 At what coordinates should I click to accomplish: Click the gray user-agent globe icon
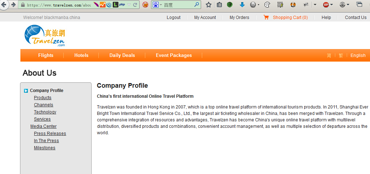pyautogui.click(x=342, y=5)
